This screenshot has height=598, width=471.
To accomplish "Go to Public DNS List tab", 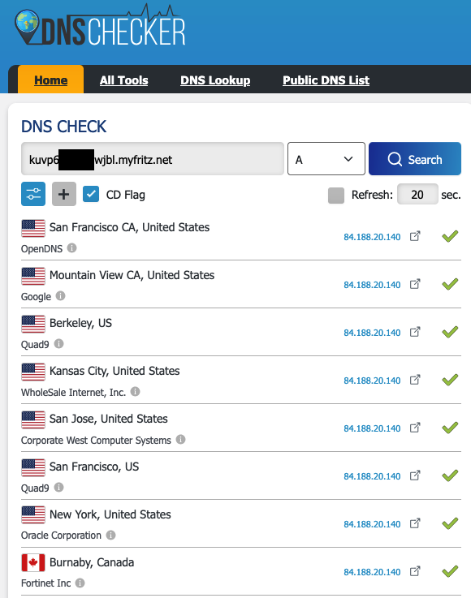I will tap(326, 80).
